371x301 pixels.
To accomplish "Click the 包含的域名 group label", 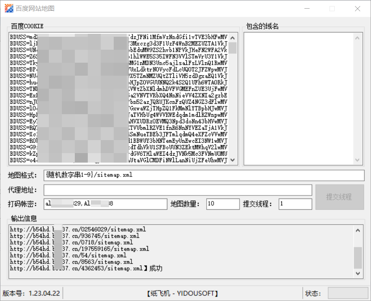I will pyautogui.click(x=262, y=26).
